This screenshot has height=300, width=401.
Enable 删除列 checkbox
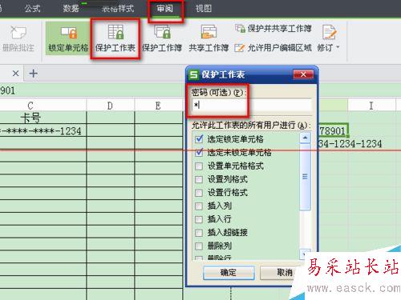tap(199, 246)
